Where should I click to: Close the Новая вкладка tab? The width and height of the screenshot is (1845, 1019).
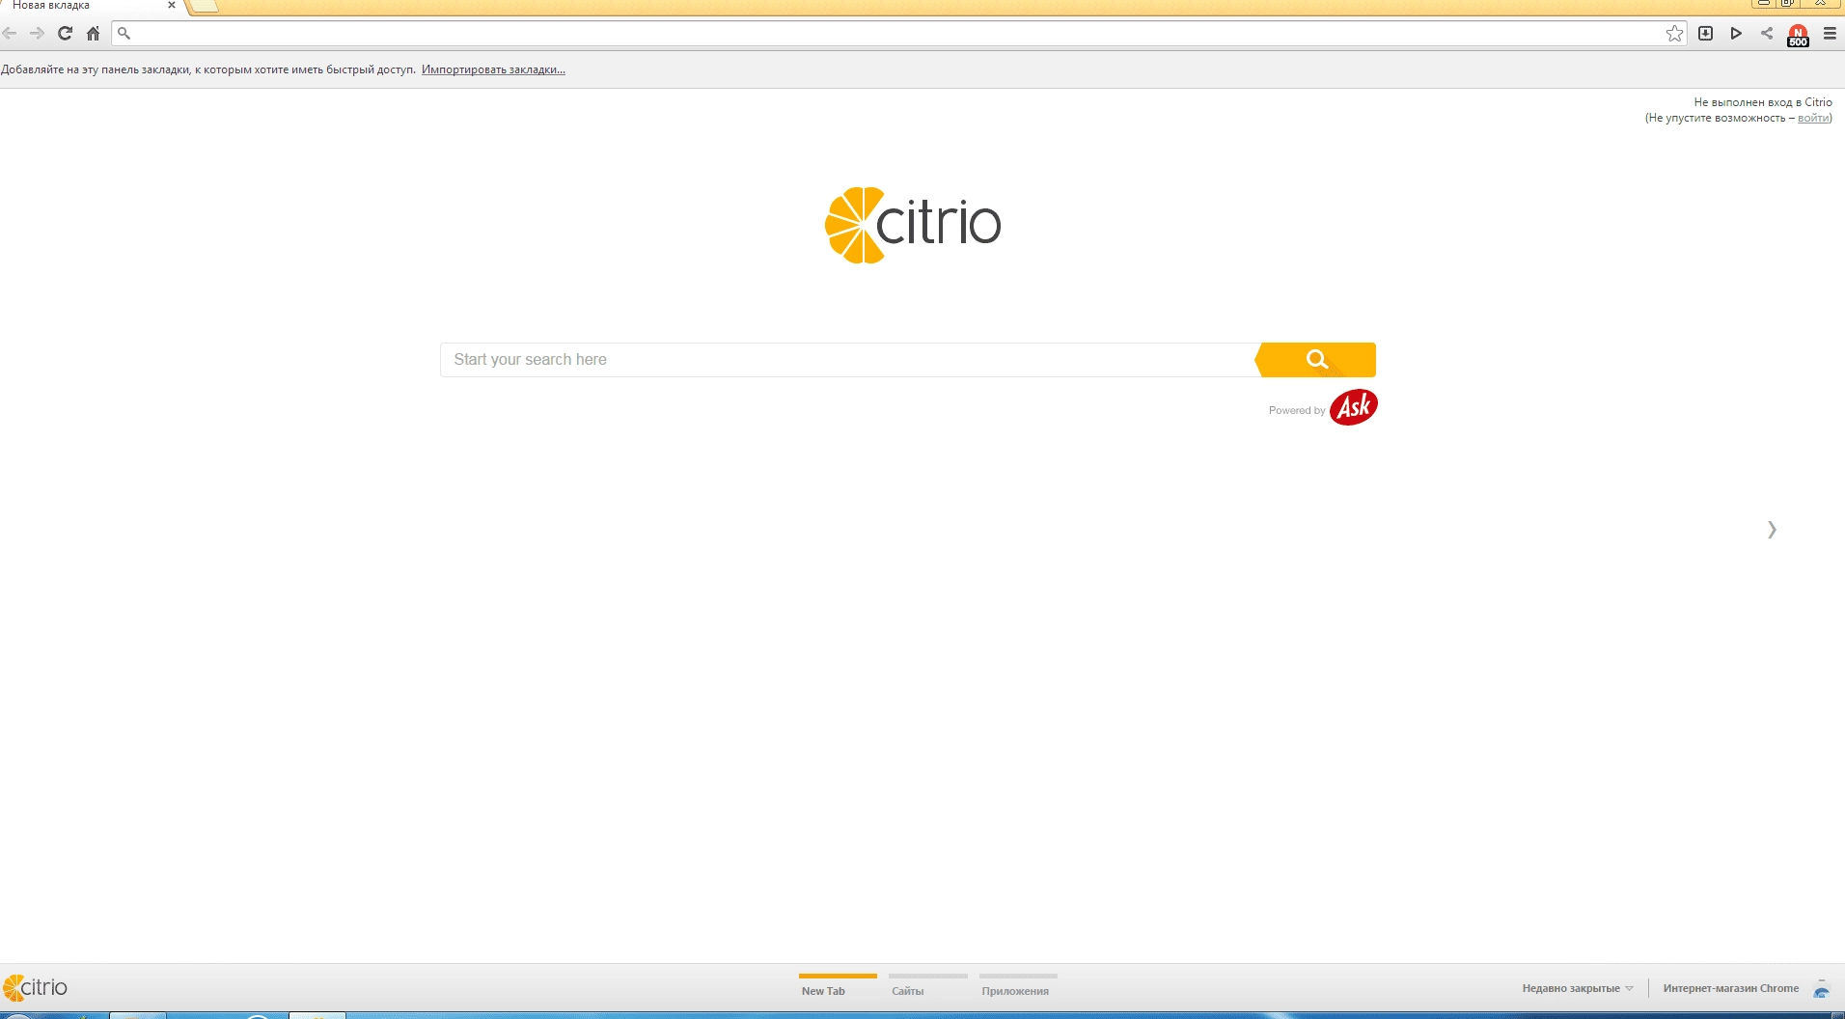click(172, 5)
